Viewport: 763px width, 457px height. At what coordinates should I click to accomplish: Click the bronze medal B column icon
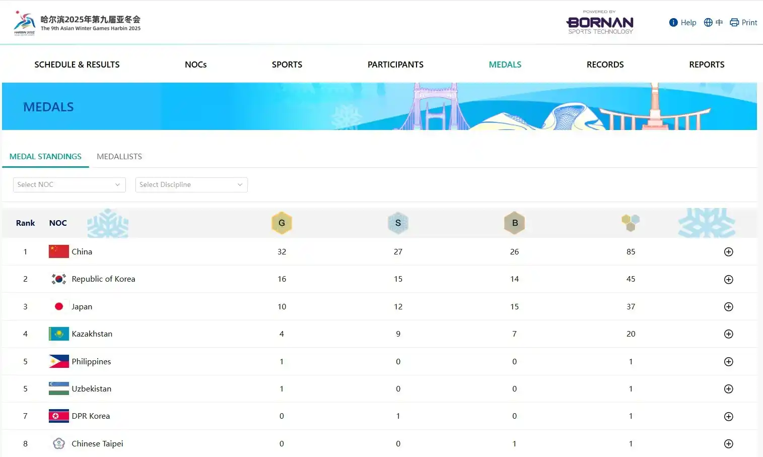click(x=514, y=223)
